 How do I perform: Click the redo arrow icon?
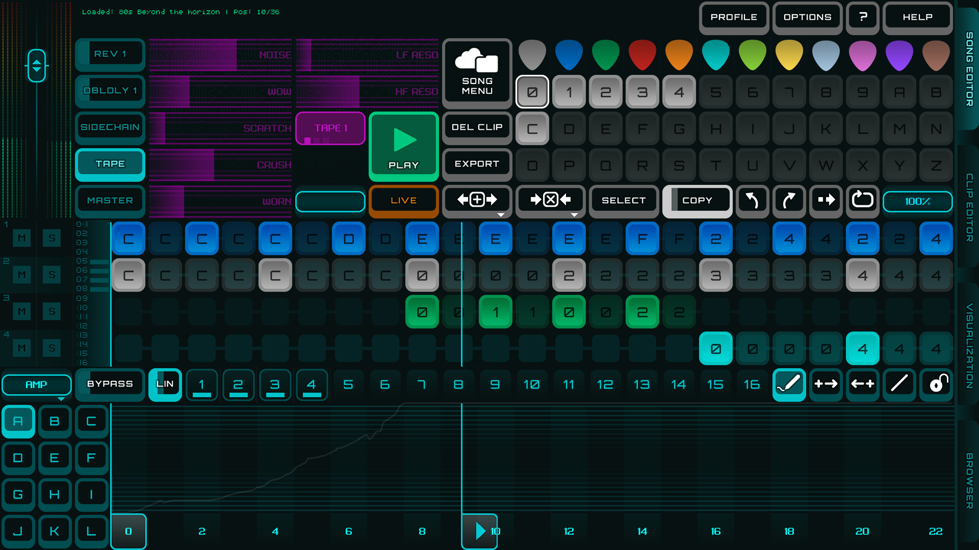pos(789,201)
